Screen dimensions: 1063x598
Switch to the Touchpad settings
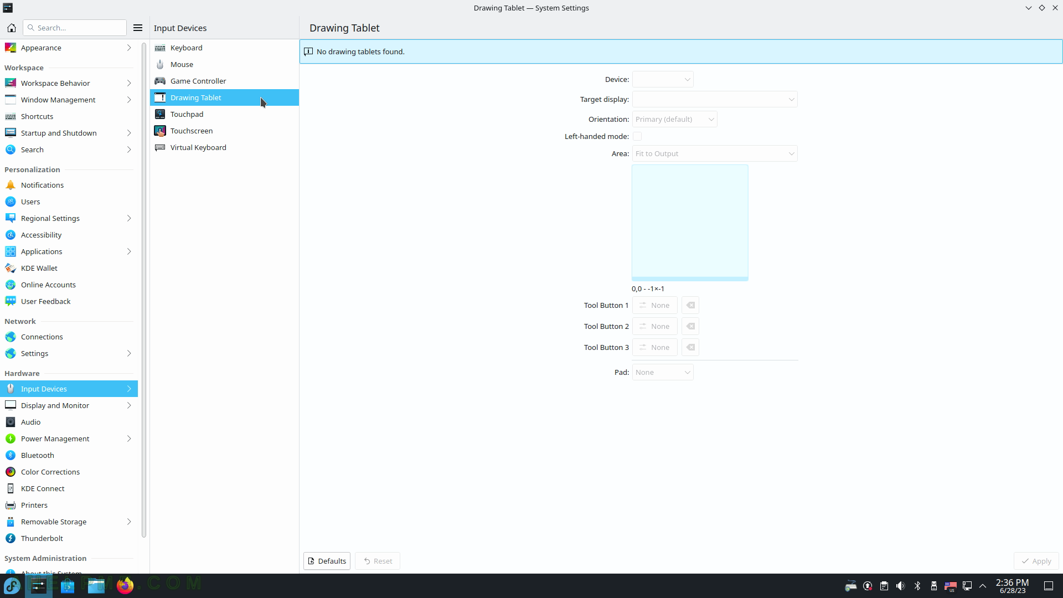click(x=224, y=114)
